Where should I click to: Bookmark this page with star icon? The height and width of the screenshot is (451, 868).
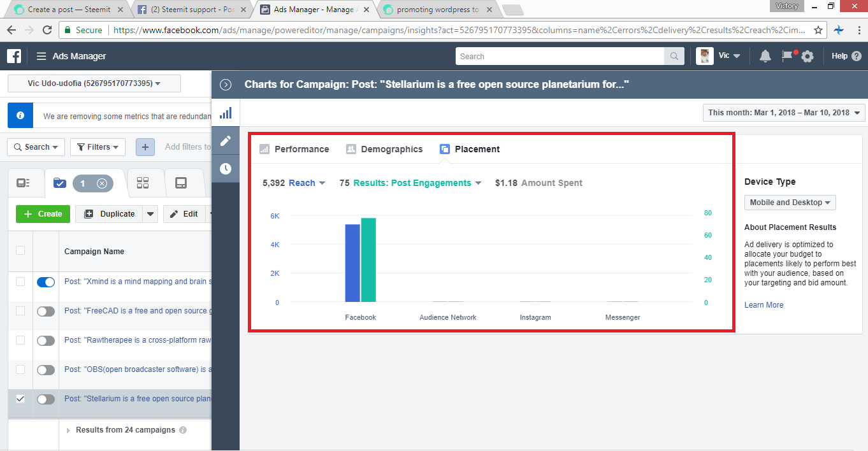click(x=819, y=30)
